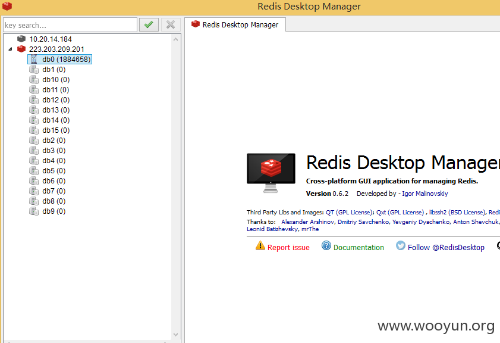
Task: Open the Report issue link
Action: [x=288, y=248]
